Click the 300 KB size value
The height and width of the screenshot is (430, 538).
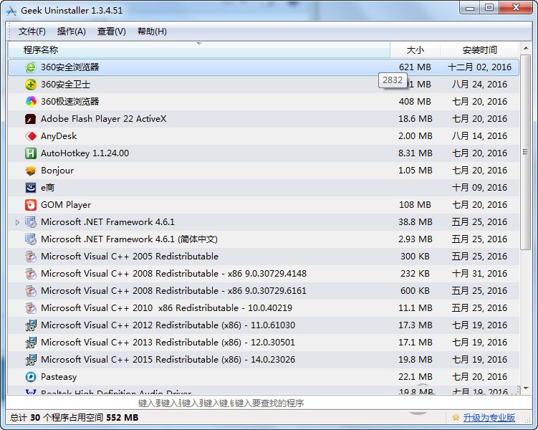point(415,257)
